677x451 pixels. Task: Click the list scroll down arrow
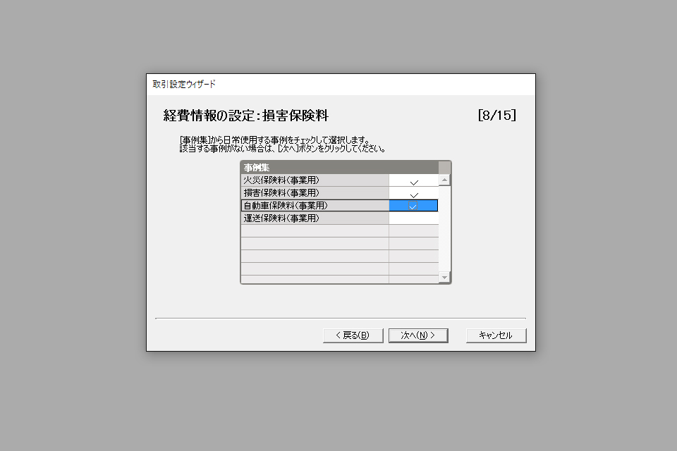pos(444,278)
